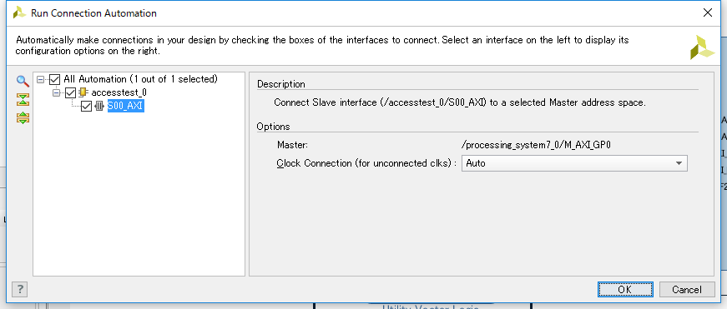Open help with the question mark button
This screenshot has height=309, width=727.
tap(20, 290)
